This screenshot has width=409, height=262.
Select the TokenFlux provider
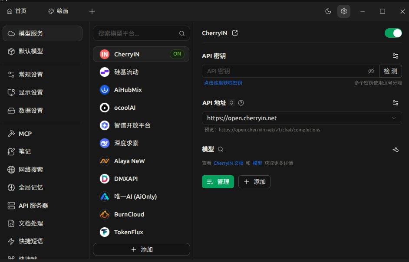coord(141,232)
